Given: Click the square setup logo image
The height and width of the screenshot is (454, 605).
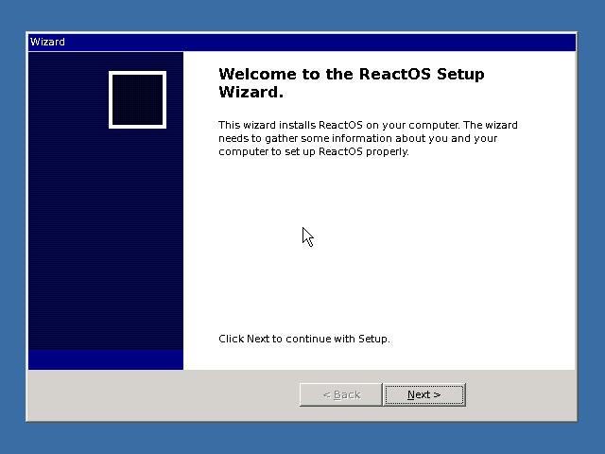Looking at the screenshot, I should click(137, 99).
